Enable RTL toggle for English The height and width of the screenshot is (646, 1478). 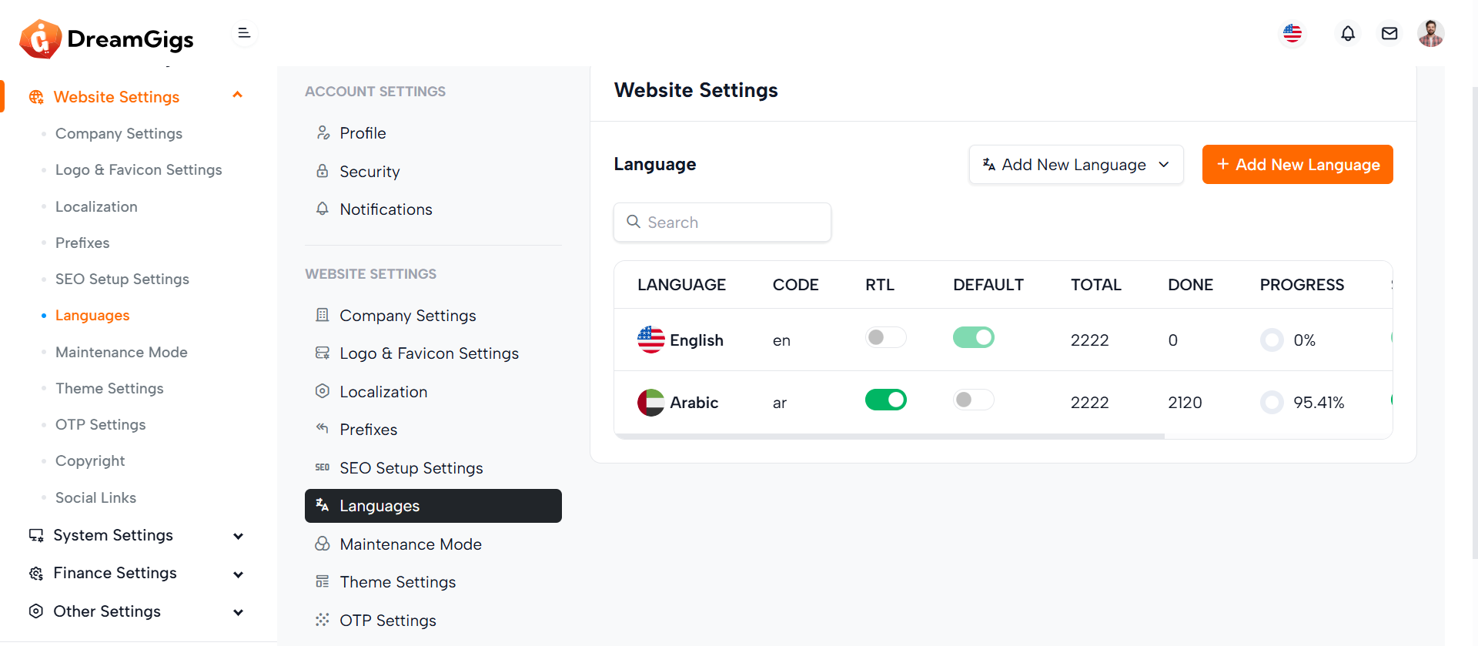[x=885, y=337]
